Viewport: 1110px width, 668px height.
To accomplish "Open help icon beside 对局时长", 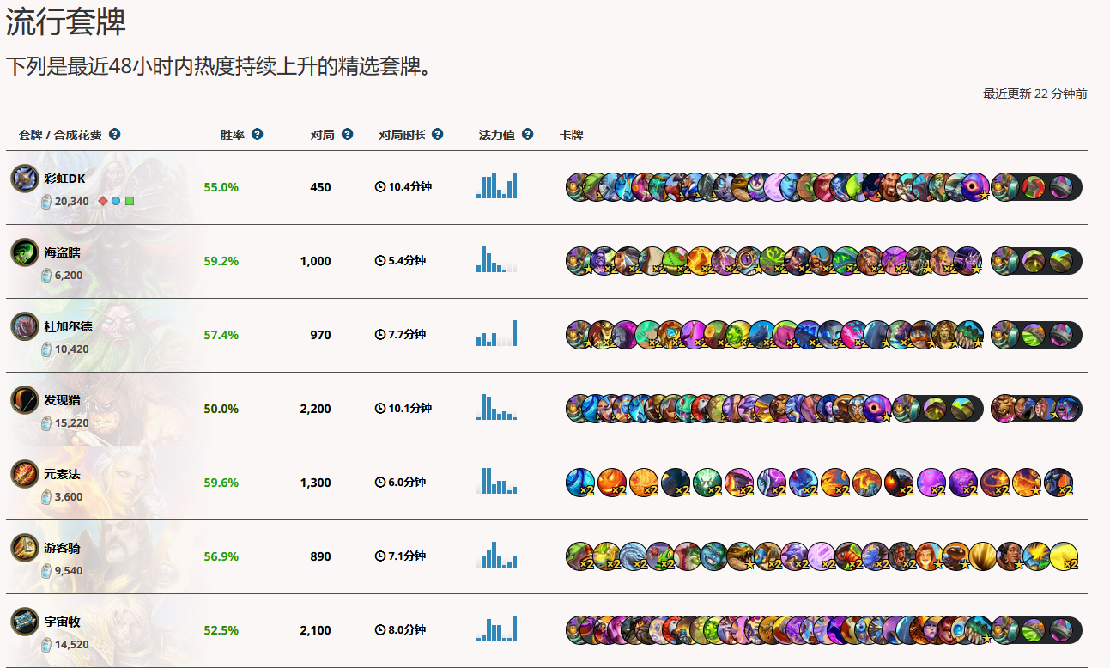I will [x=438, y=135].
